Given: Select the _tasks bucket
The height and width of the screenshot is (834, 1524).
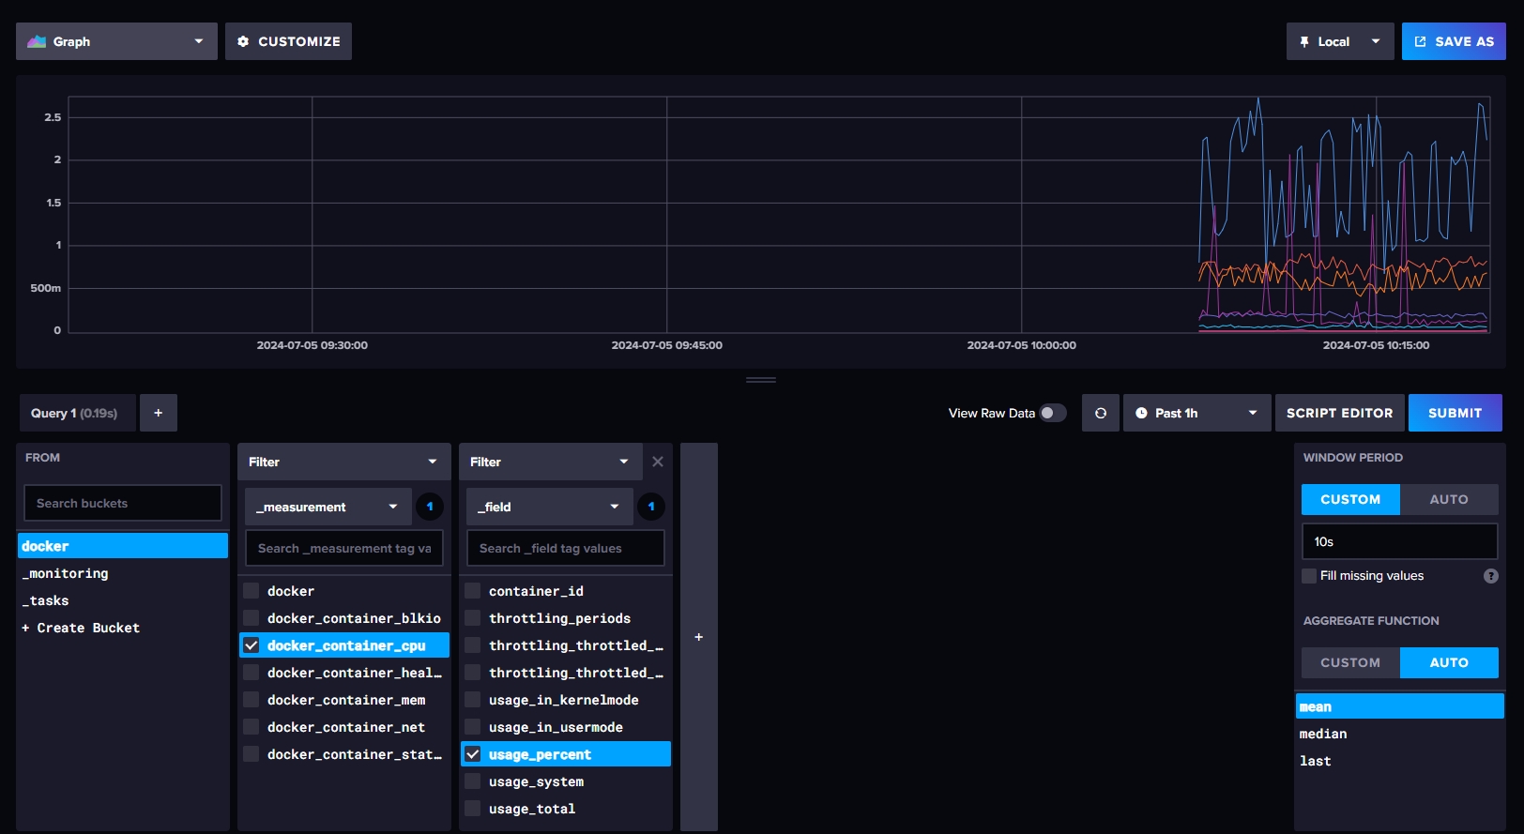Looking at the screenshot, I should point(123,600).
